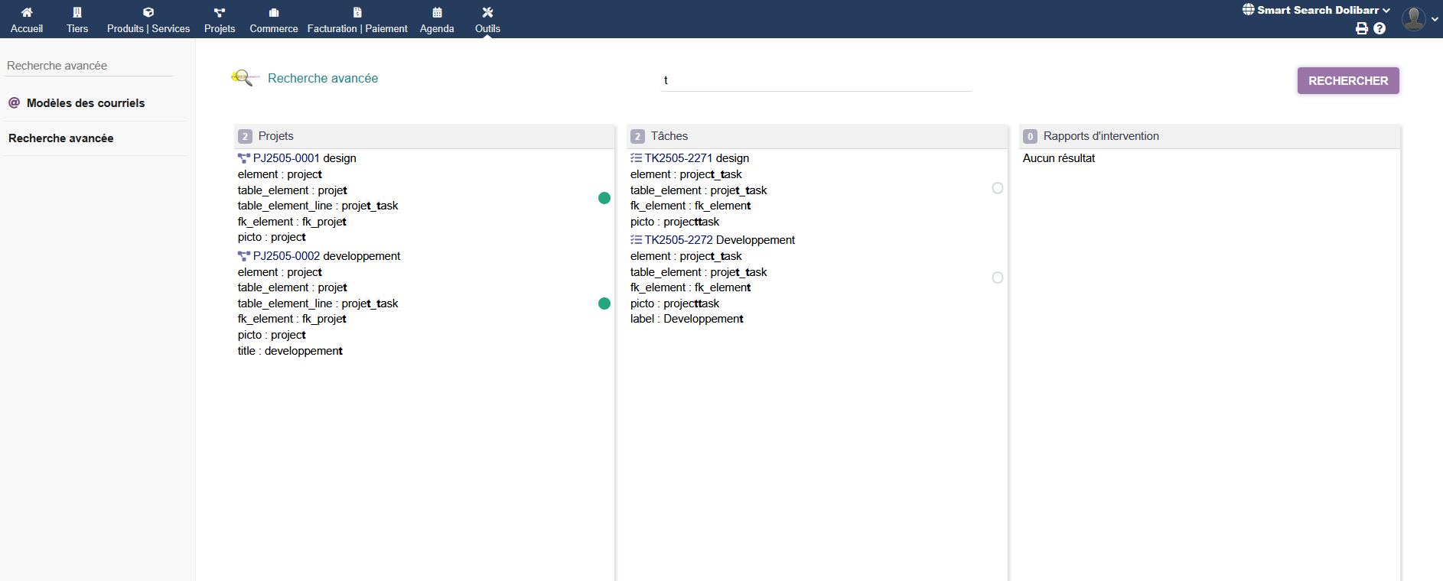Open the Agenda calendar icon
This screenshot has height=581, width=1443.
point(437,12)
